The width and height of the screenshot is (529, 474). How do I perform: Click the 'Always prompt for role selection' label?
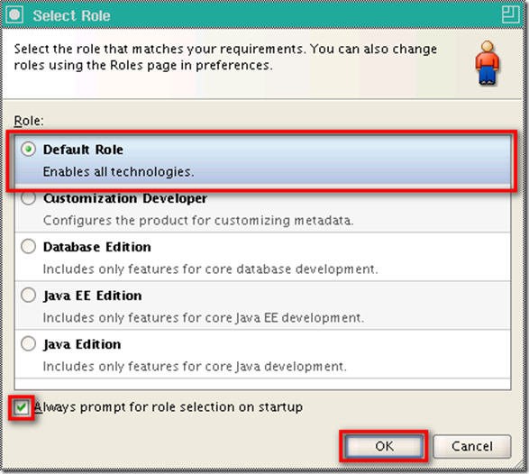click(x=169, y=407)
